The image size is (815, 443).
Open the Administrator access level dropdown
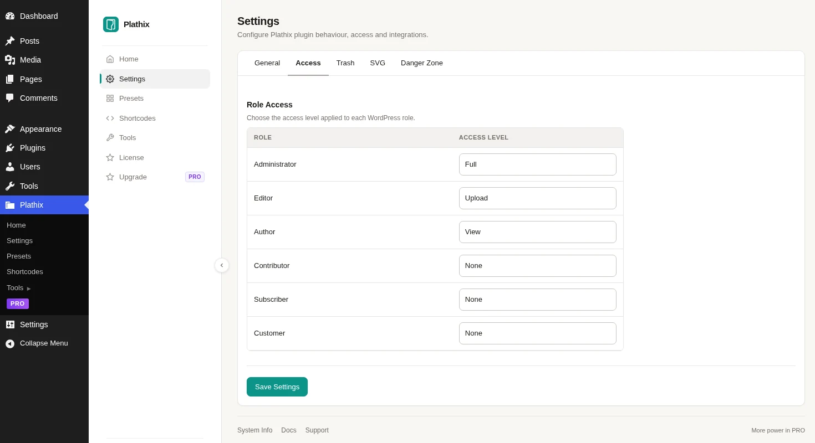click(x=538, y=164)
